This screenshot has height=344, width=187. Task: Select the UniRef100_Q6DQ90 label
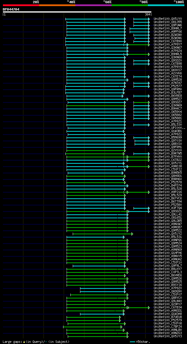click(168, 291)
